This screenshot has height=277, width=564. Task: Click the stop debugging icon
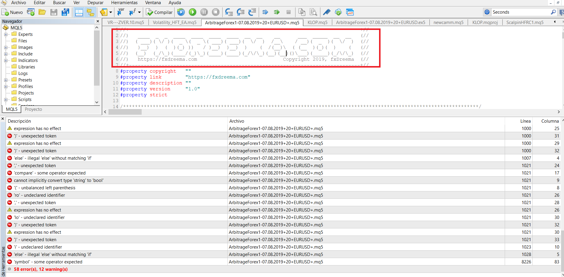[x=216, y=12]
